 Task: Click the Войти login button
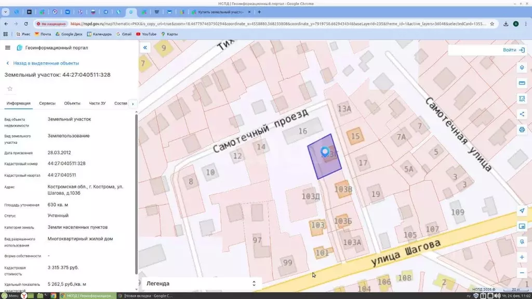click(x=513, y=50)
